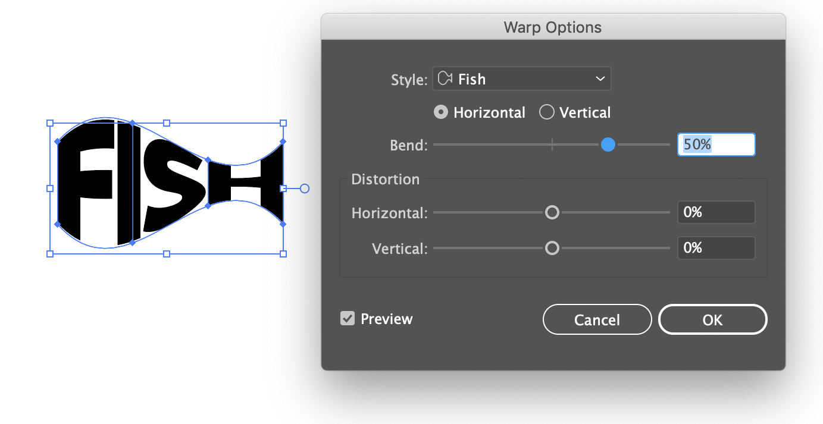The height and width of the screenshot is (424, 823).
Task: Expand the Style selector chevron
Action: pos(600,78)
